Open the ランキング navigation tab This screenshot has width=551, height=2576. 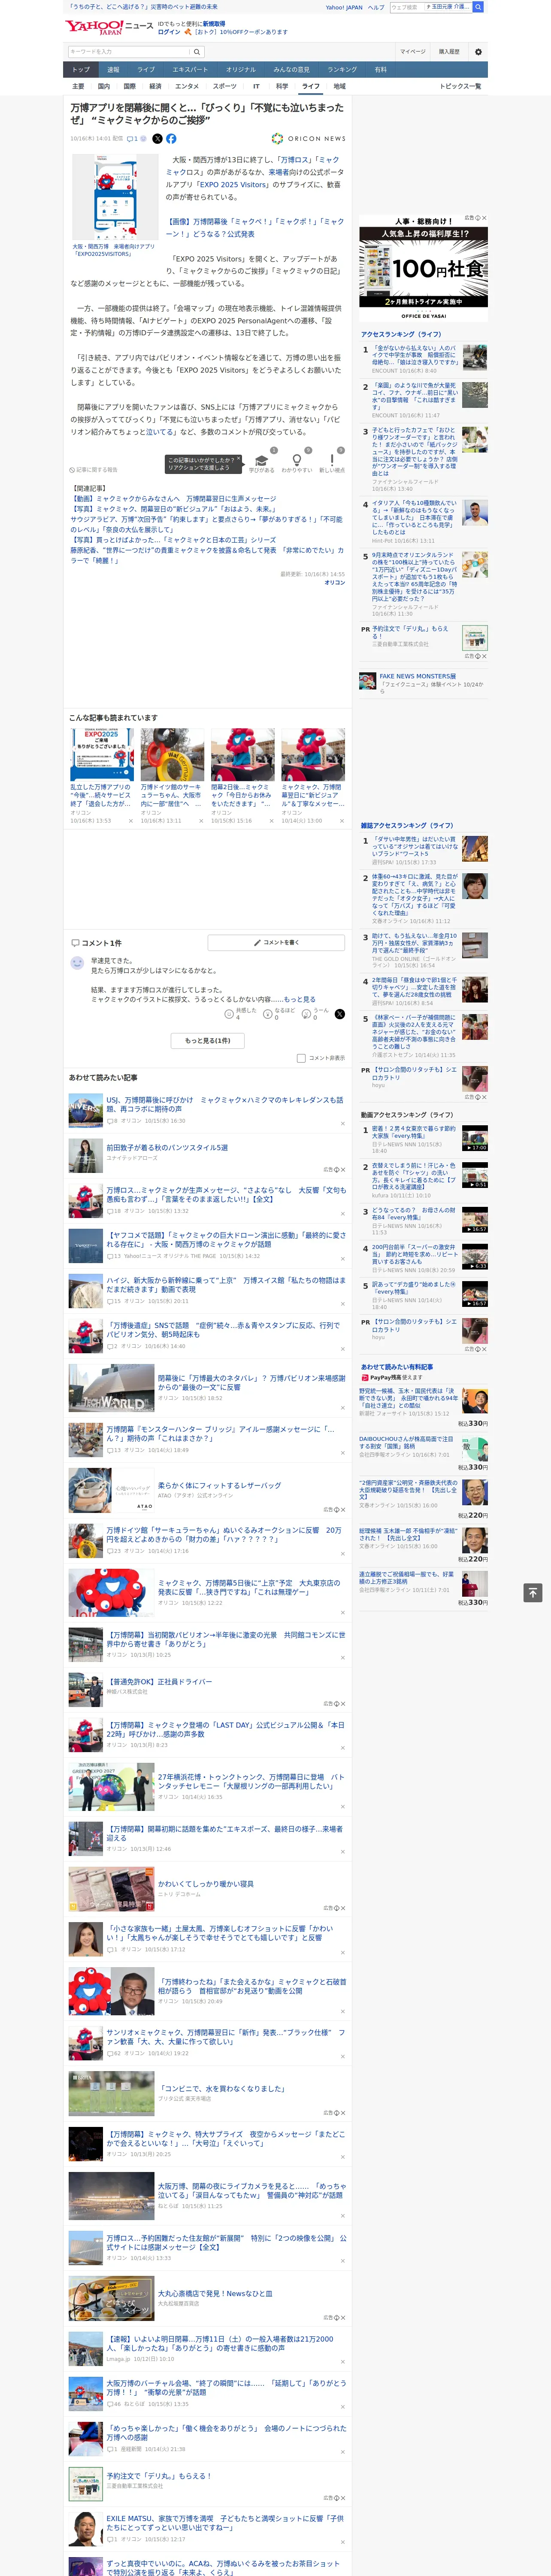342,70
